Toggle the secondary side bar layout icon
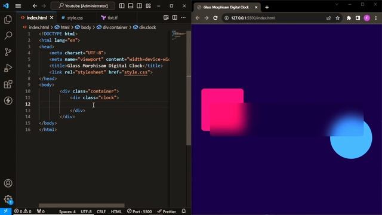382x215 pixels. [x=139, y=6]
